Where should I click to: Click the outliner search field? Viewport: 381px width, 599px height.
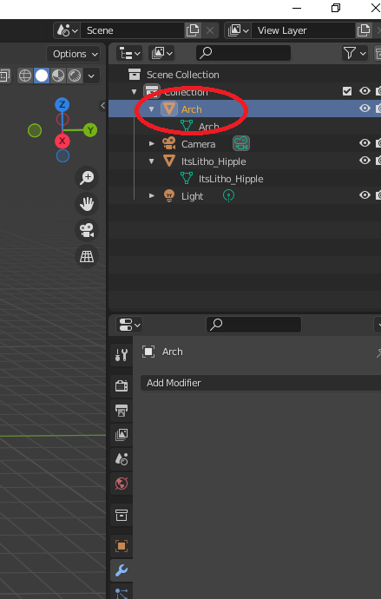pyautogui.click(x=244, y=53)
